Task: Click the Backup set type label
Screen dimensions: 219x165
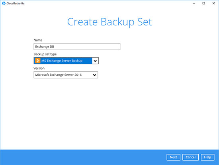Action: click(45, 54)
